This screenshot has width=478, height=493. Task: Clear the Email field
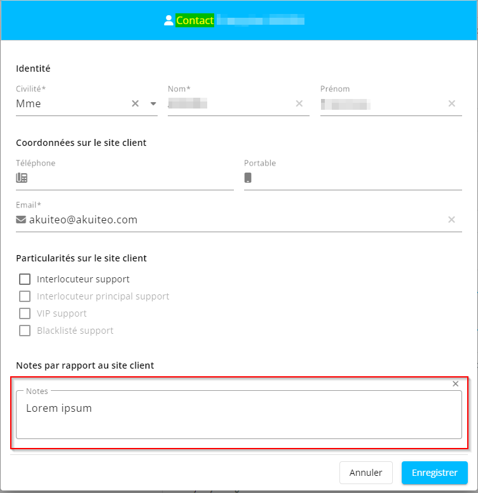click(x=451, y=220)
